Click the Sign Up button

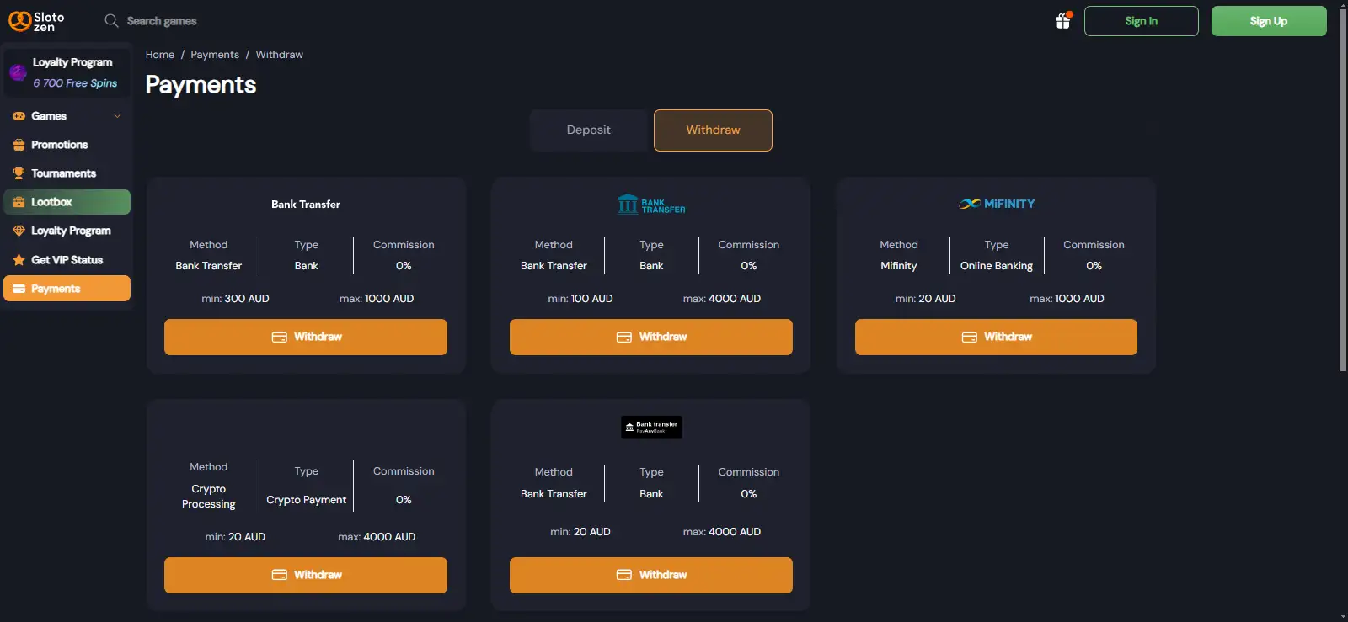tap(1269, 21)
